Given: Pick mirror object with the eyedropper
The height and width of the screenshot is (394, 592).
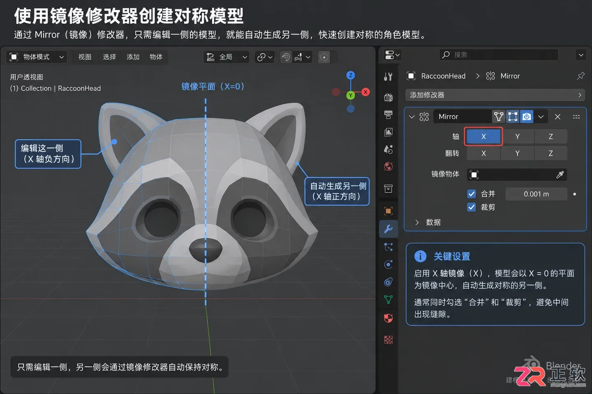Looking at the screenshot, I should (x=560, y=175).
